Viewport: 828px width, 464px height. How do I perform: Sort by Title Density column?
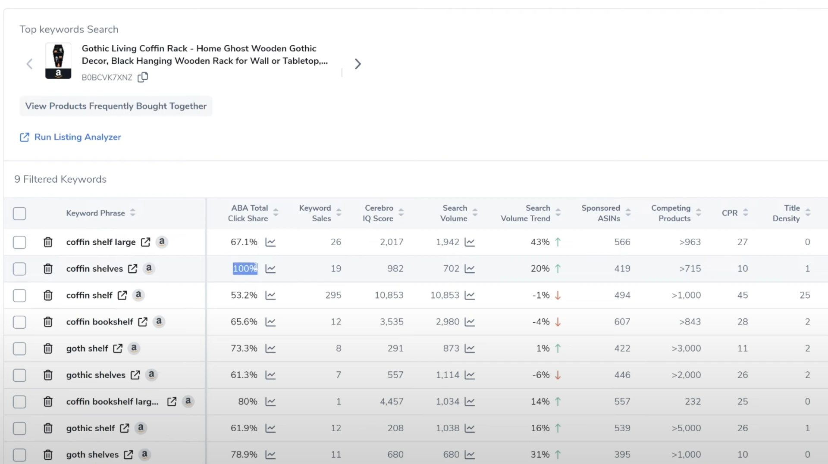(x=808, y=212)
